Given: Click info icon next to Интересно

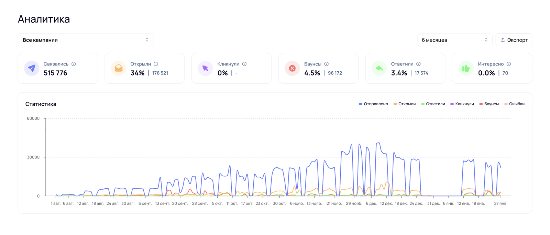Looking at the screenshot, I should pos(509,64).
